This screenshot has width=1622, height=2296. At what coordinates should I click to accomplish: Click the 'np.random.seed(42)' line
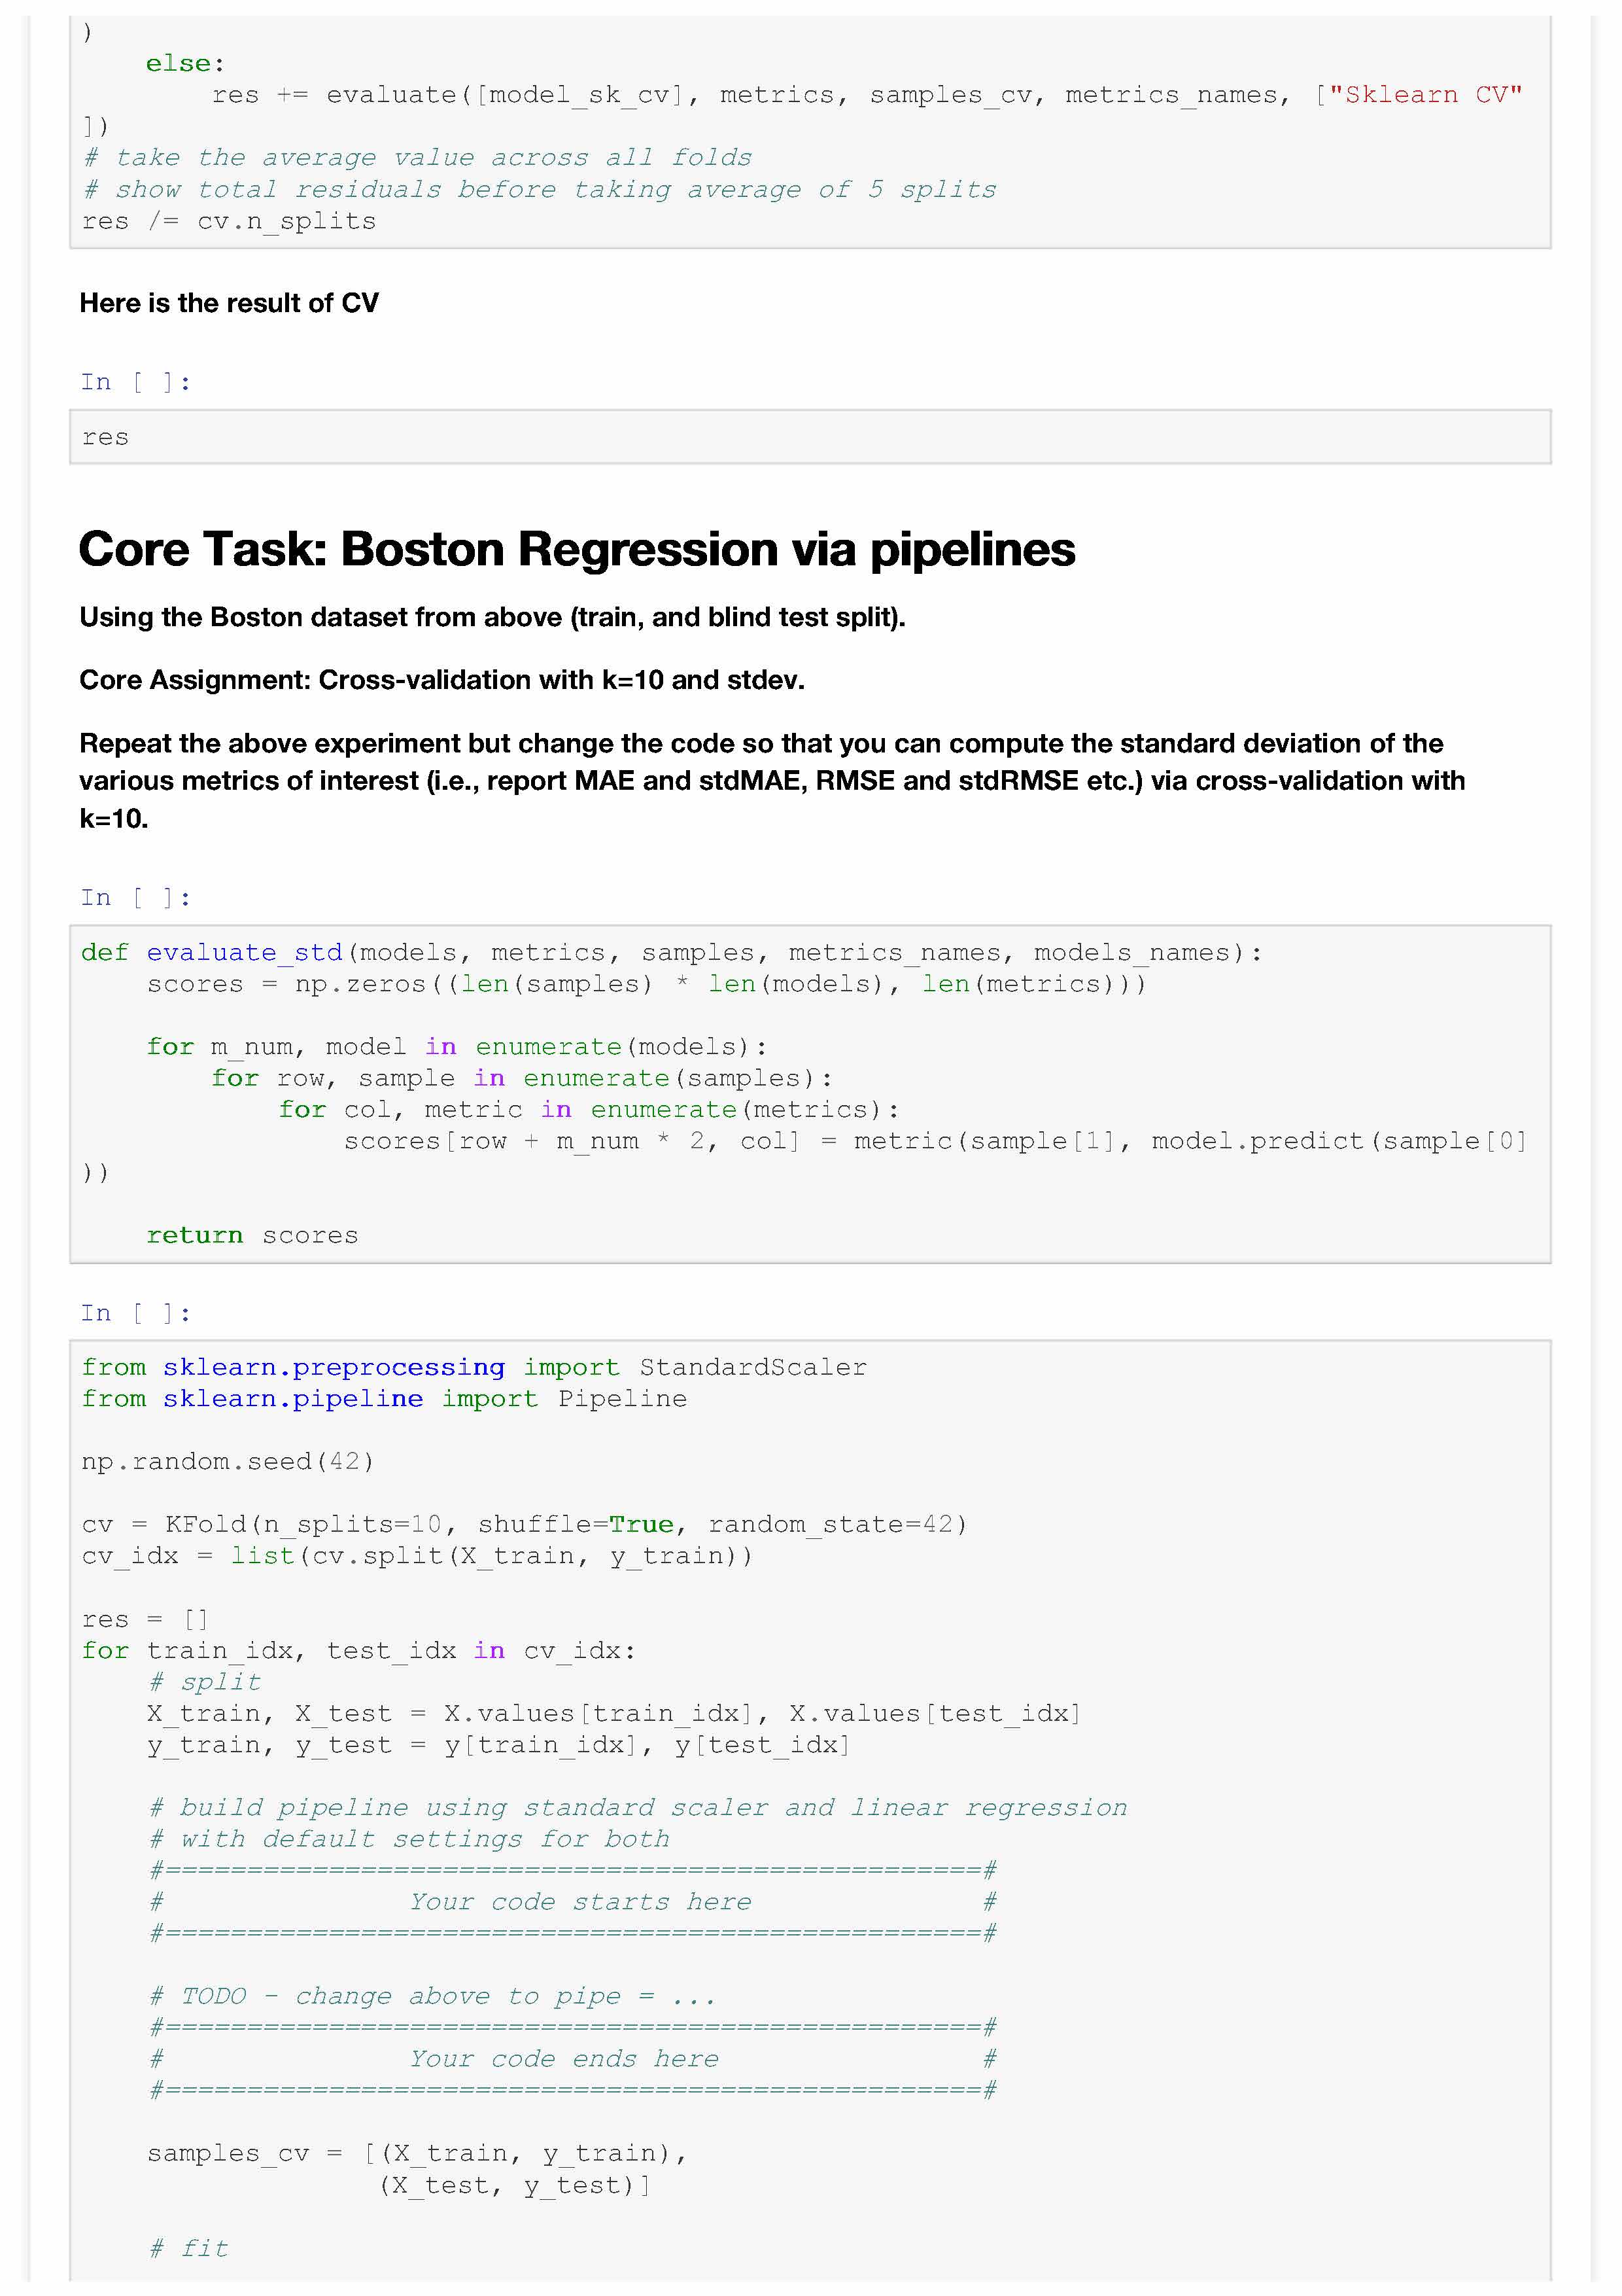click(228, 1461)
